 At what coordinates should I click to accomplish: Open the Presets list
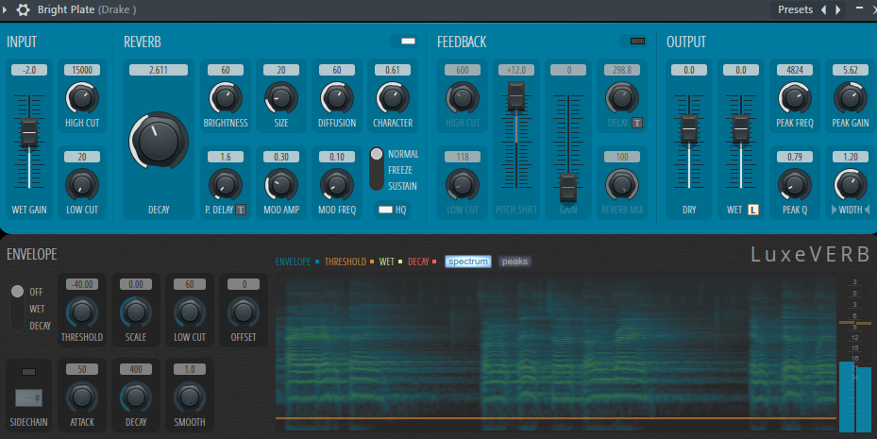795,9
